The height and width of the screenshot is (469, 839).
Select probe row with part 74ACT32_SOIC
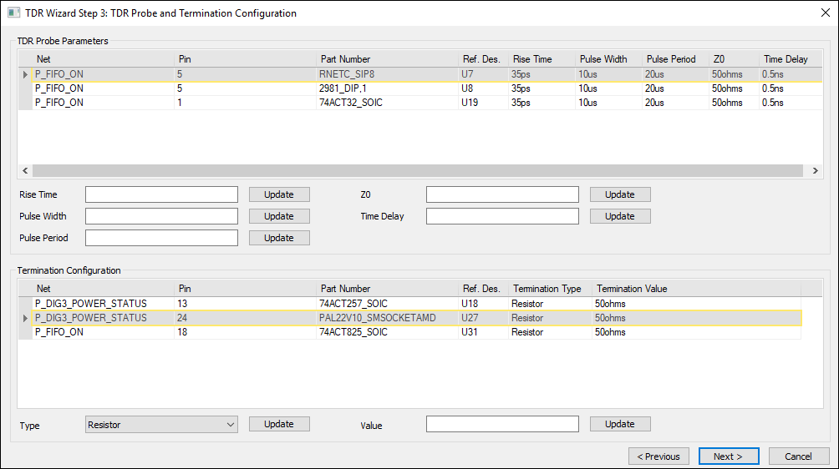pos(351,103)
